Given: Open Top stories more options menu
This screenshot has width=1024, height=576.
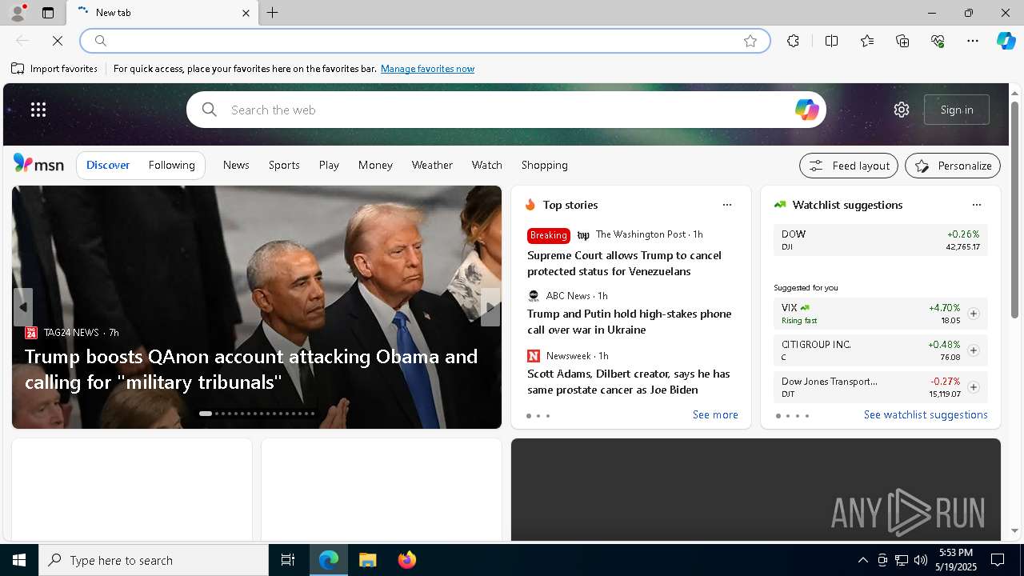Looking at the screenshot, I should [x=727, y=205].
